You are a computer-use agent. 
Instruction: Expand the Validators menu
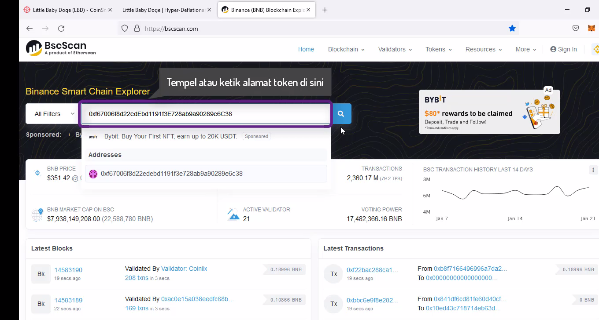[x=395, y=49]
